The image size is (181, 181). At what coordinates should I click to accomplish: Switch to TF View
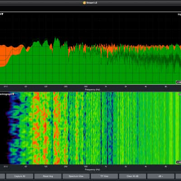[x=104, y=176]
